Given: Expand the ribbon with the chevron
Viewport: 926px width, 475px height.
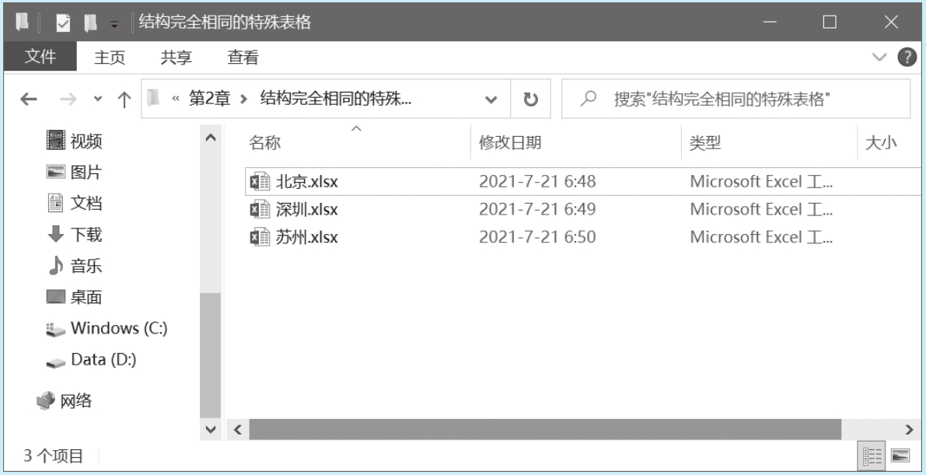Looking at the screenshot, I should click(879, 57).
